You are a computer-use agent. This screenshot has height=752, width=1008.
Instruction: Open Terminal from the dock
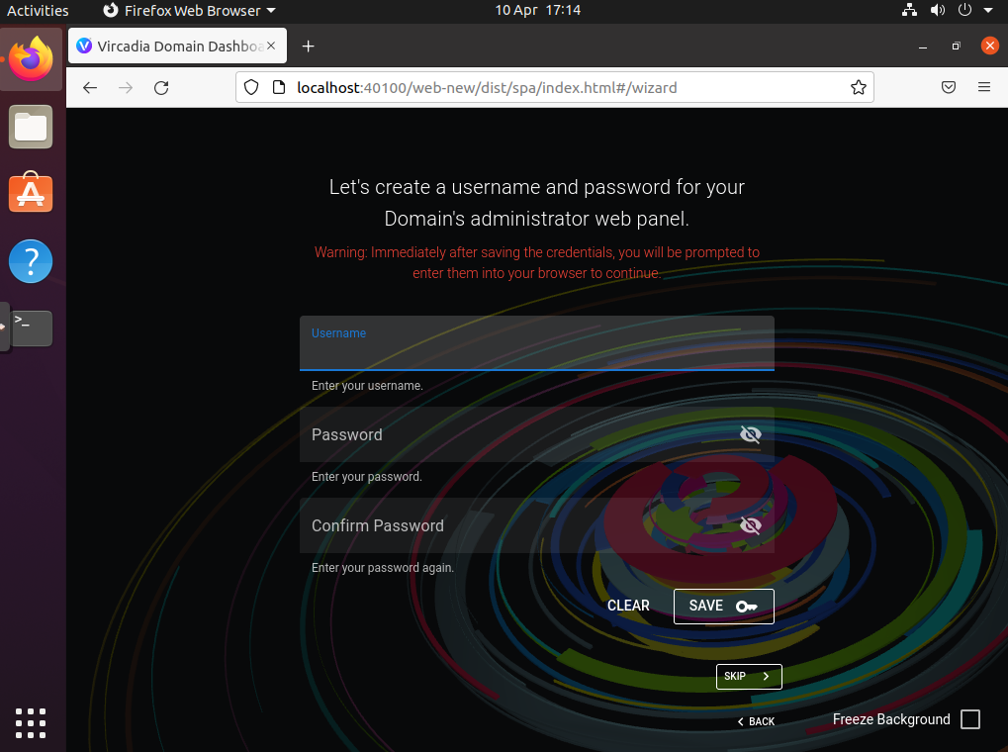coord(31,329)
